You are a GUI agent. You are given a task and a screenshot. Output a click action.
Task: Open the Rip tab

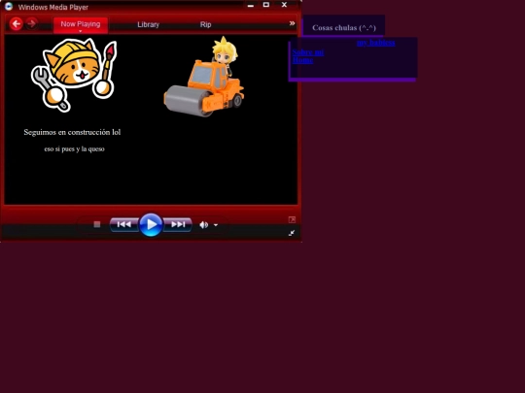205,24
